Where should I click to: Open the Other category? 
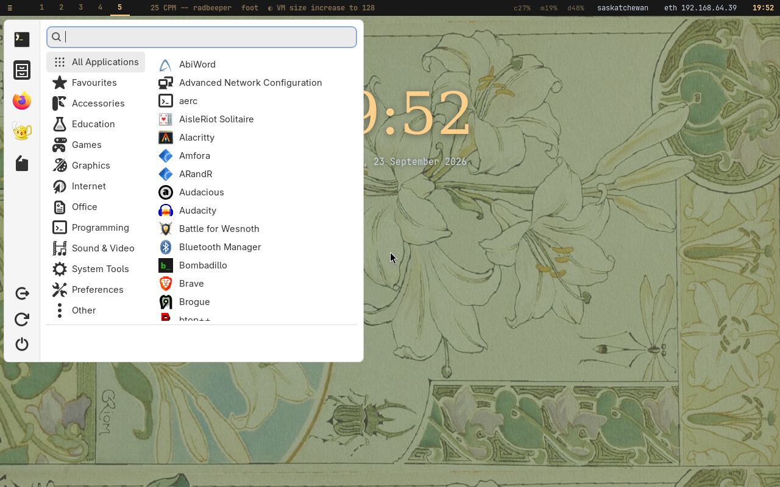(x=96, y=310)
